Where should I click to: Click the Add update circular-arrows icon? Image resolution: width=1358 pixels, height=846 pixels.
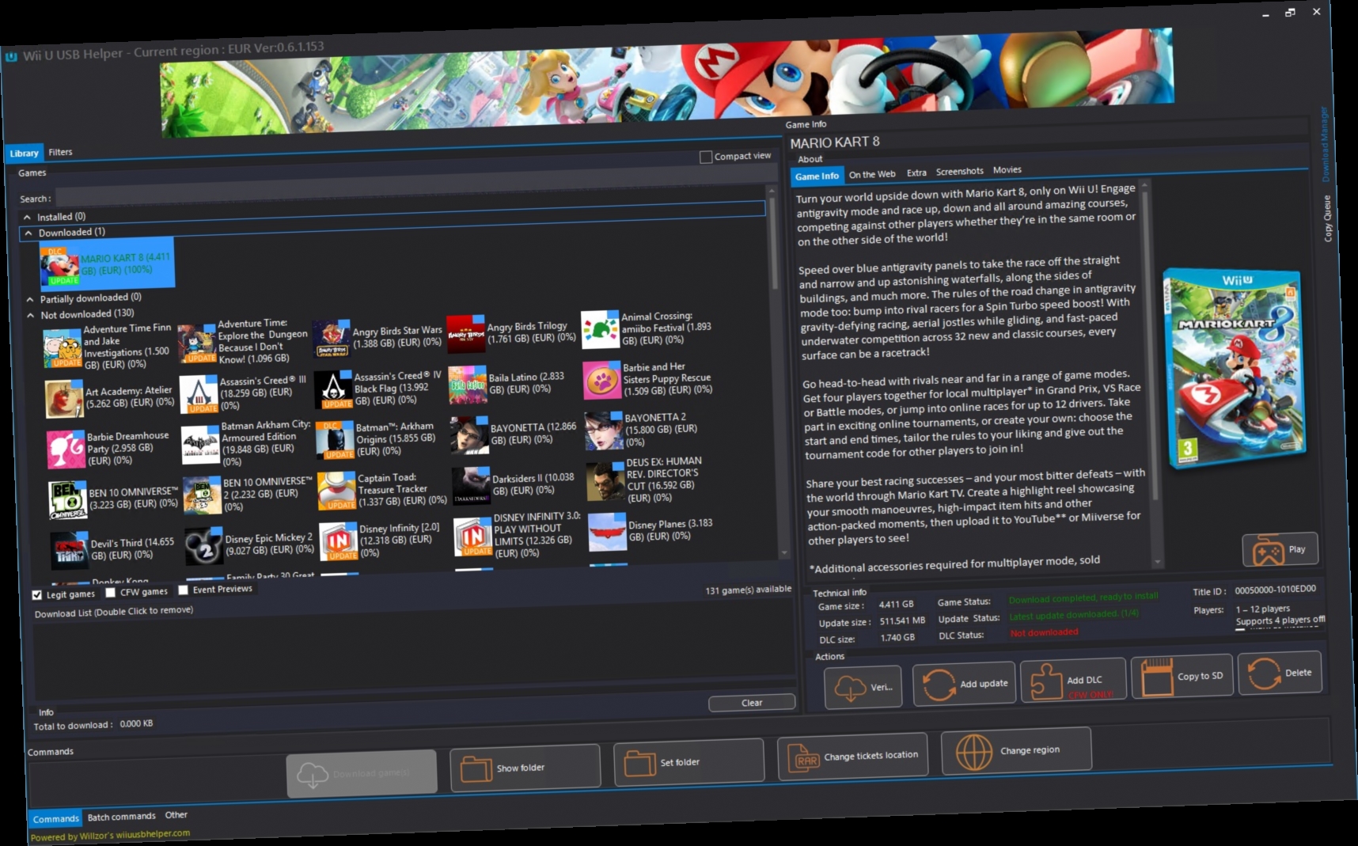(941, 683)
